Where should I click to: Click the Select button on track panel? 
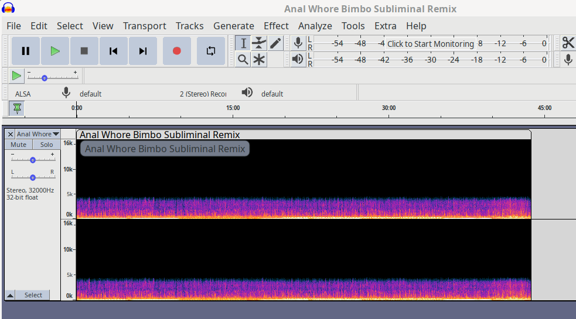[33, 295]
